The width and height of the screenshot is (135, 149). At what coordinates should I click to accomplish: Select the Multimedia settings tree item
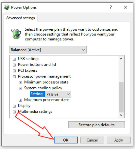point(35,112)
